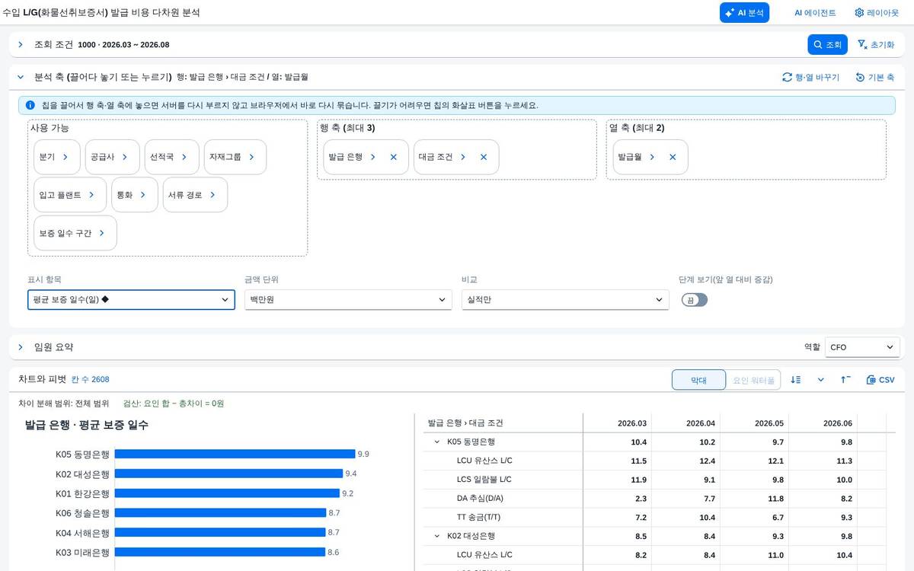Expand all rows with the chevron icon
914x571 pixels.
821,380
